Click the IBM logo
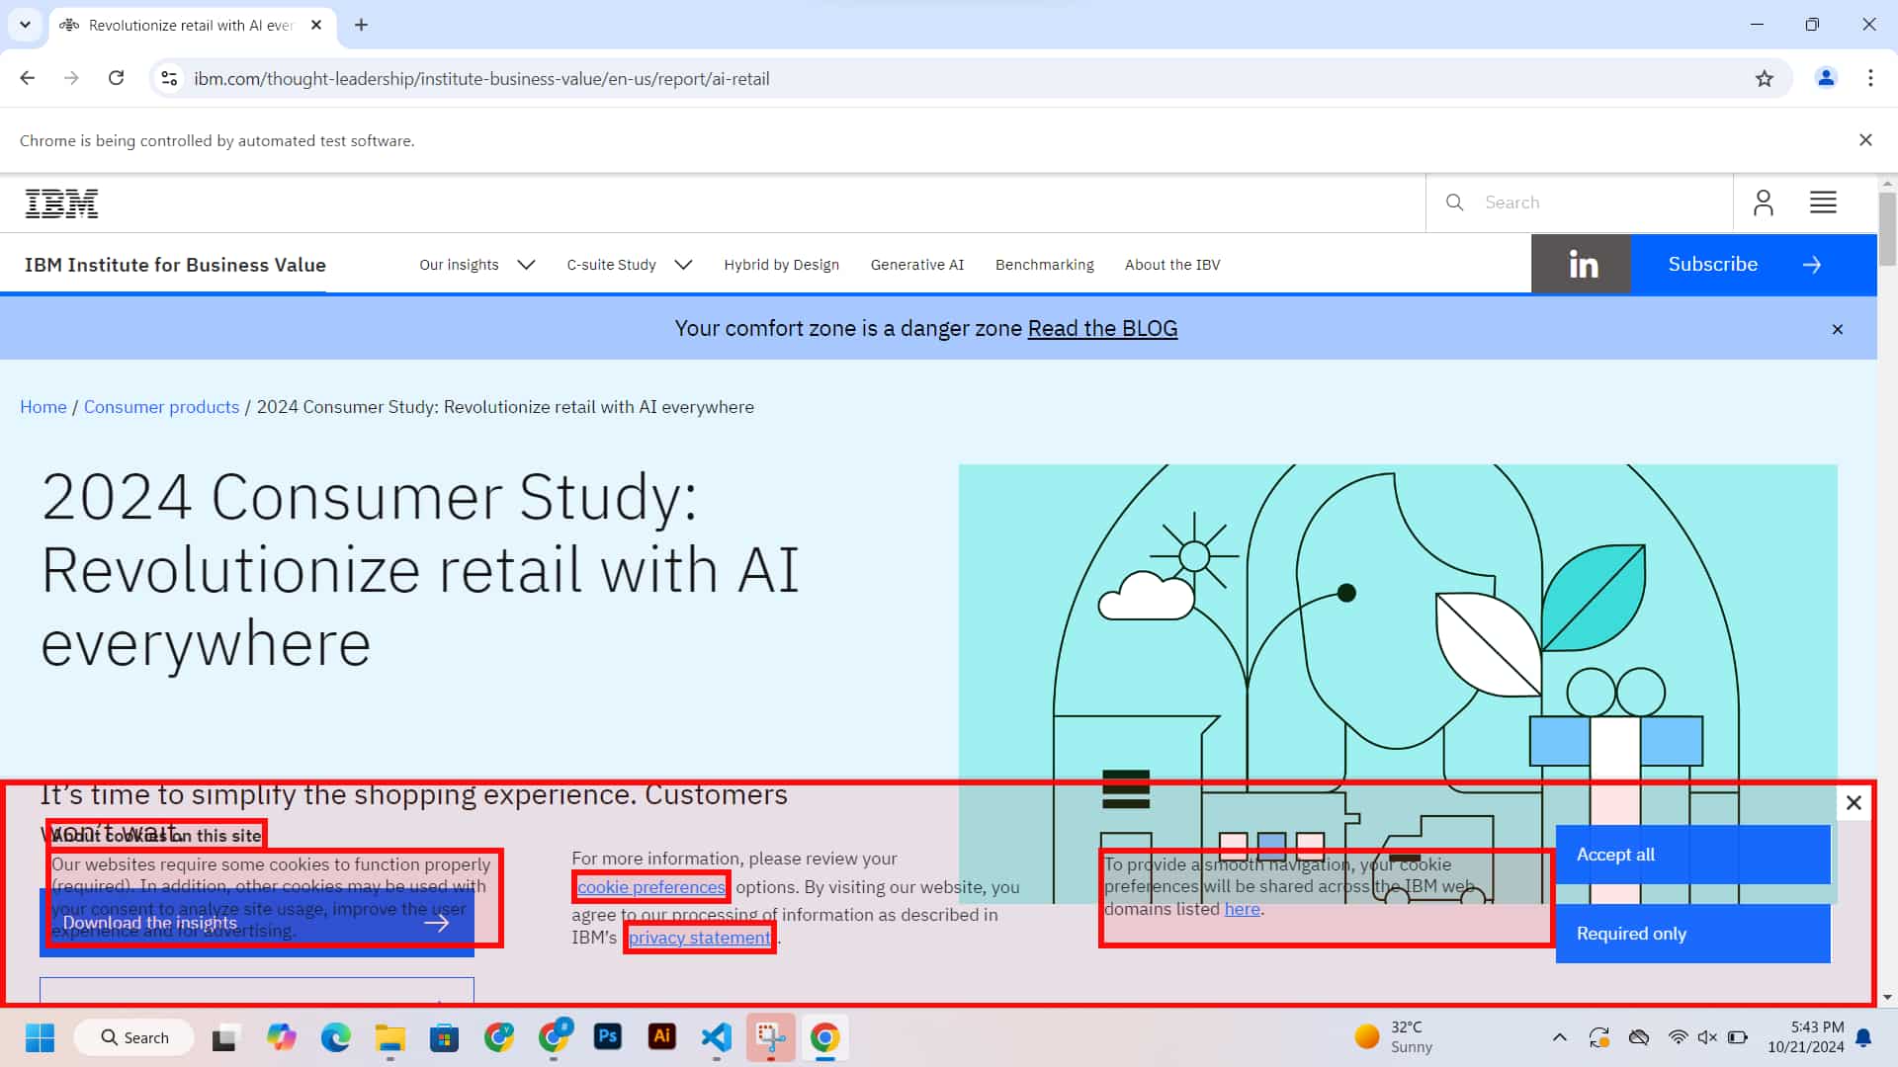 tap(61, 204)
